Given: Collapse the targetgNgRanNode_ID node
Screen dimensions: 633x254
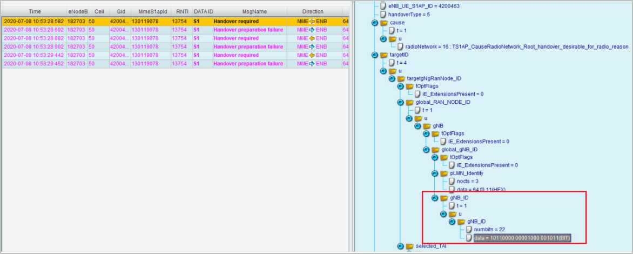Looking at the screenshot, I should click(392, 78).
